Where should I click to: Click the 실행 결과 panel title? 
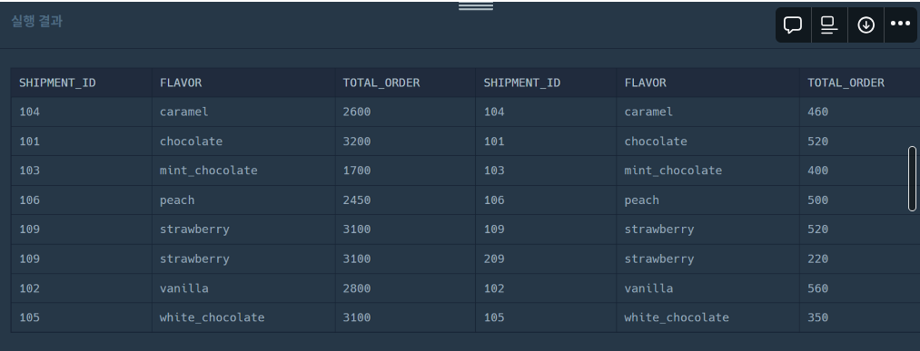(x=37, y=22)
